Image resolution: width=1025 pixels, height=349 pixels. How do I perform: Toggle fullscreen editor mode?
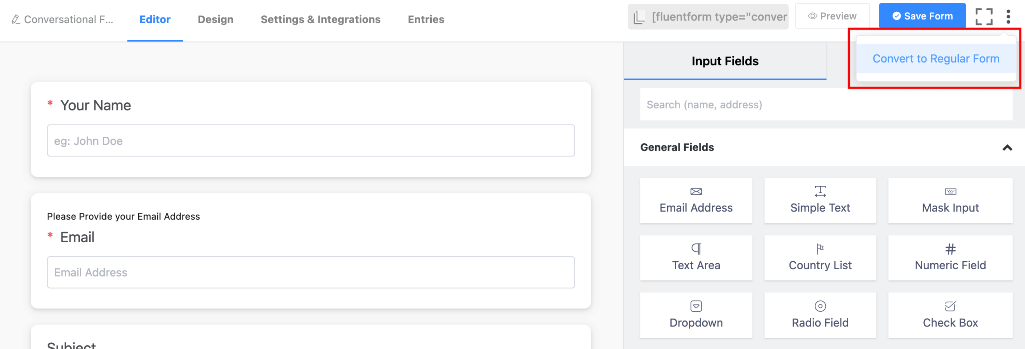click(984, 17)
